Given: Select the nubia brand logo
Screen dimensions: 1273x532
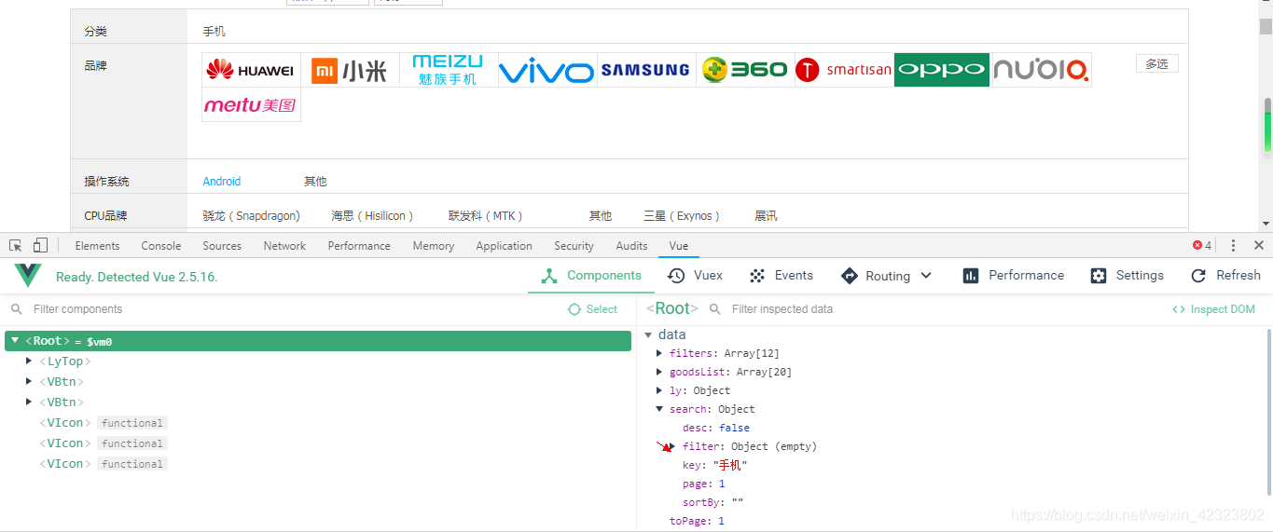Looking at the screenshot, I should (1042, 70).
